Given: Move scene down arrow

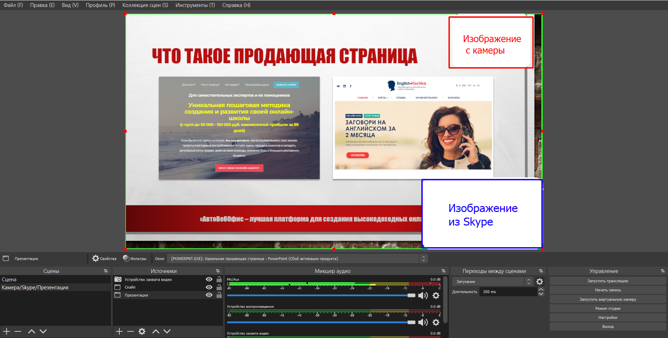Looking at the screenshot, I should pyautogui.click(x=43, y=331).
